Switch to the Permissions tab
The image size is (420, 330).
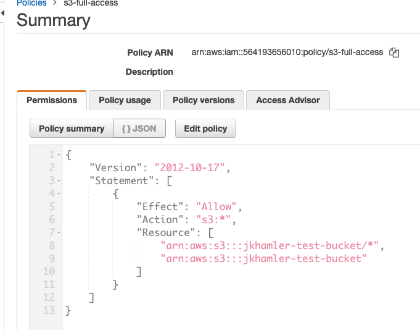click(x=52, y=100)
